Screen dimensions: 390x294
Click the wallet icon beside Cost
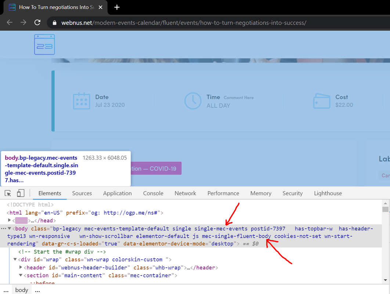coord(321,101)
